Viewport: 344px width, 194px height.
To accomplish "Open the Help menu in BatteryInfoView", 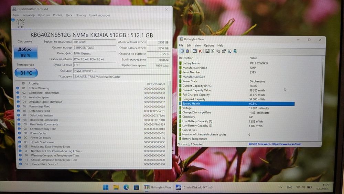I will (x=220, y=45).
